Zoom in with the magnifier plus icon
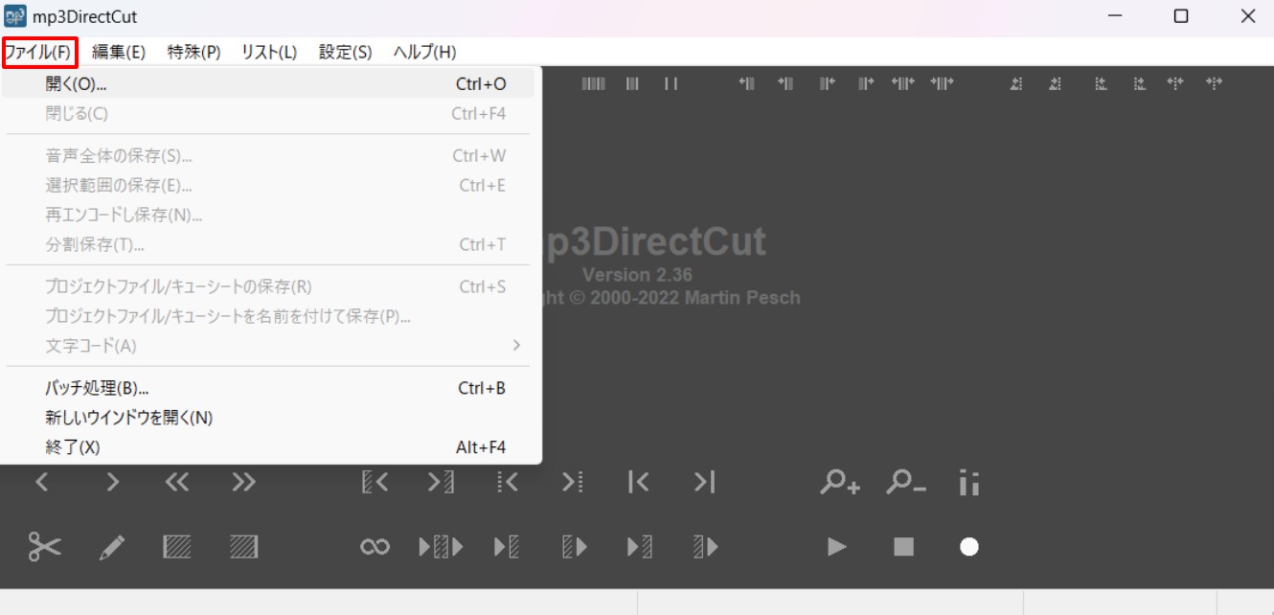This screenshot has width=1274, height=615. tap(840, 482)
